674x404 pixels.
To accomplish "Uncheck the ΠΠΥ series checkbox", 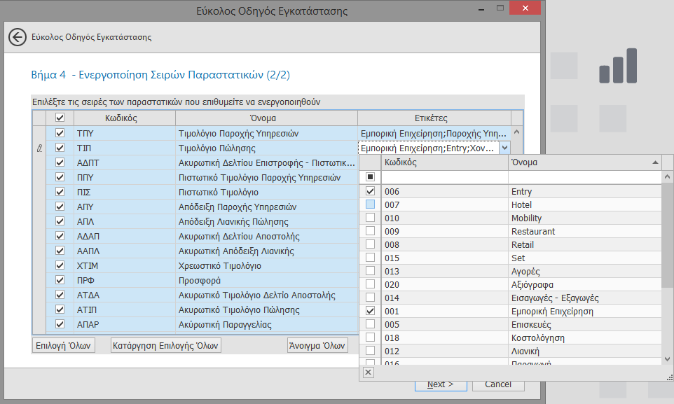I will (60, 177).
